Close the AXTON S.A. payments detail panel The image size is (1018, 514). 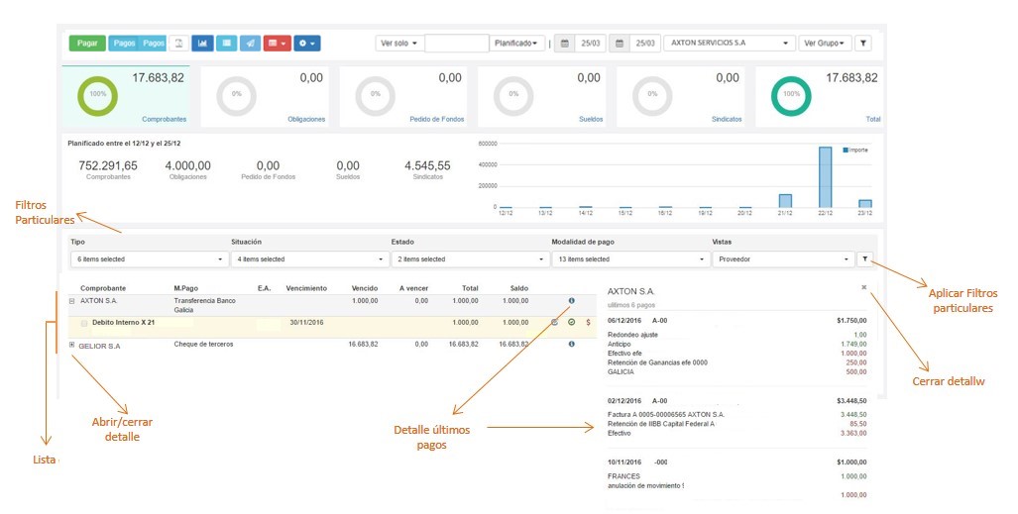[x=863, y=287]
